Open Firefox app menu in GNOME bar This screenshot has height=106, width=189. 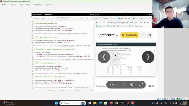48,15
